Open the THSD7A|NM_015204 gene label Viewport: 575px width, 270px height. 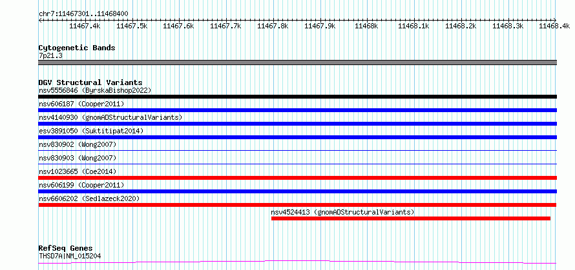click(70, 256)
